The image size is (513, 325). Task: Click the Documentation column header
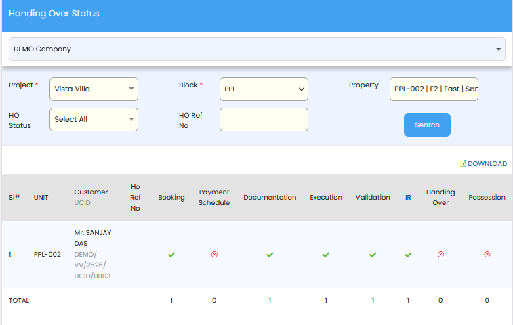pos(270,198)
